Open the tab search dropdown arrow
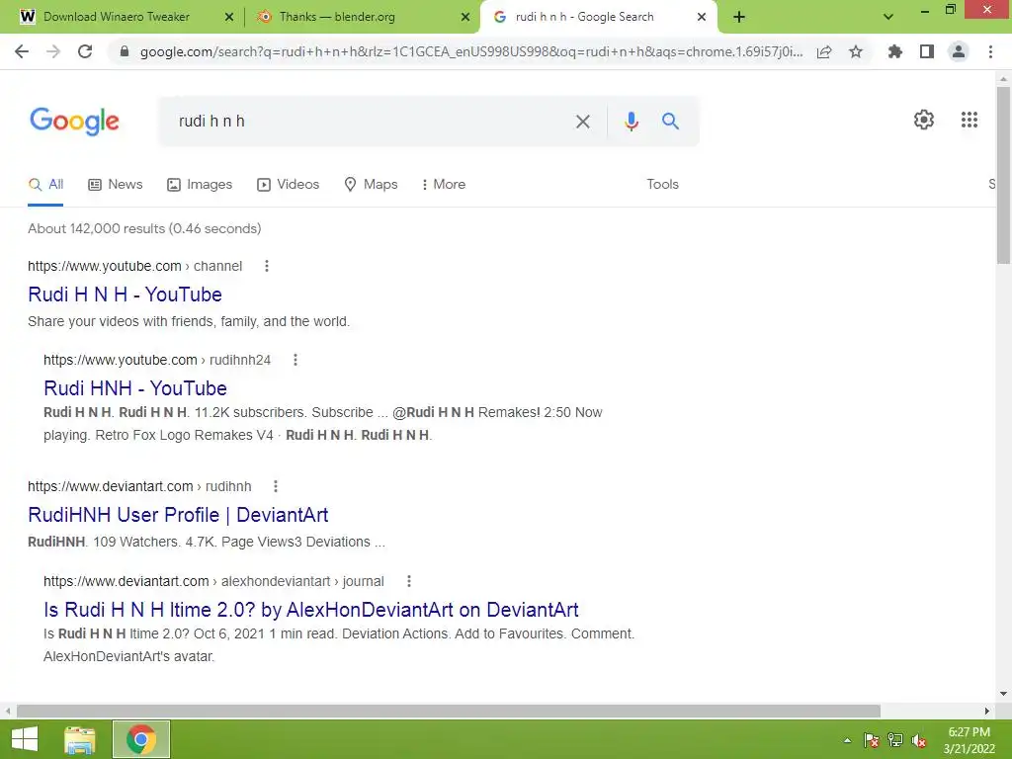The height and width of the screenshot is (759, 1012). 888,17
